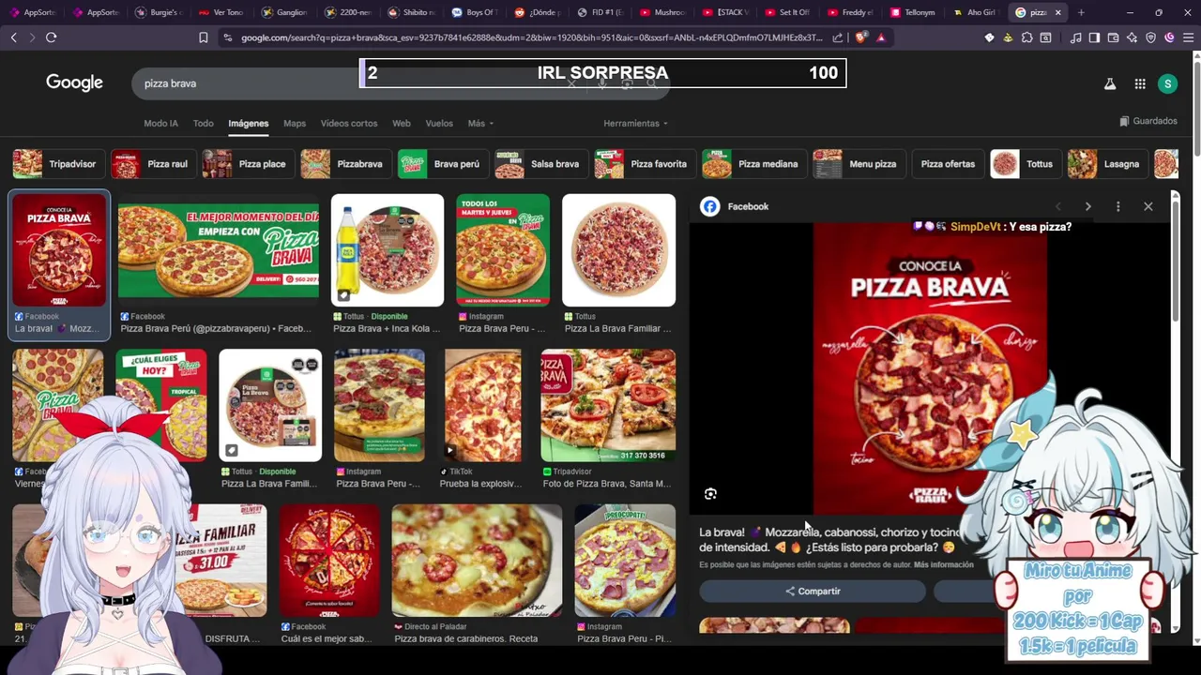Bookmark this page

tap(203, 37)
